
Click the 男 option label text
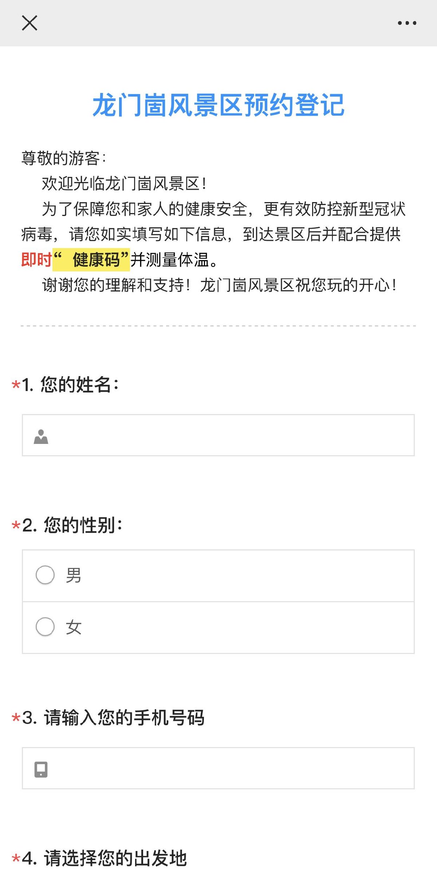(74, 576)
